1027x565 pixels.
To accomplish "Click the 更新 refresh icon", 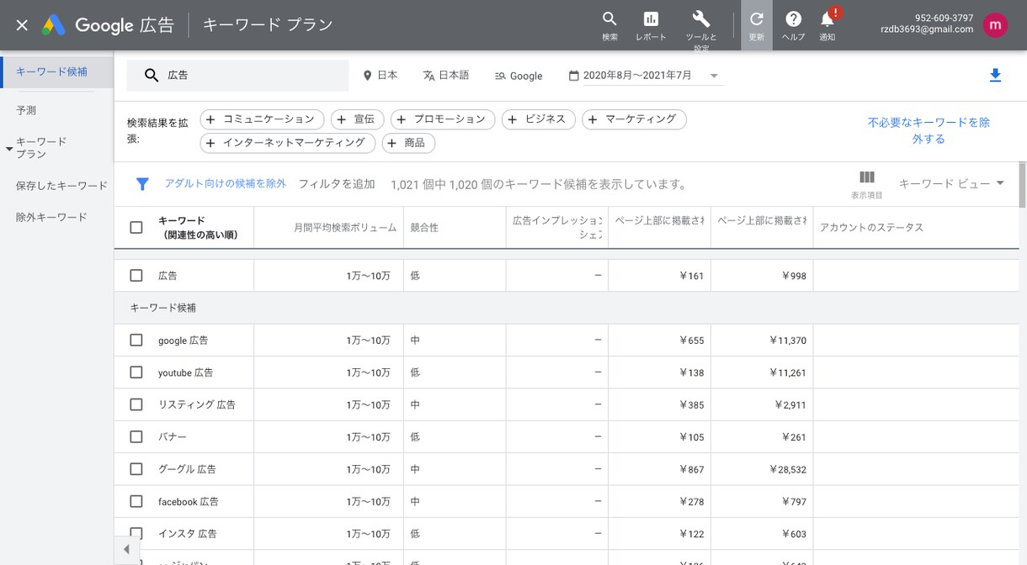I will pyautogui.click(x=756, y=25).
